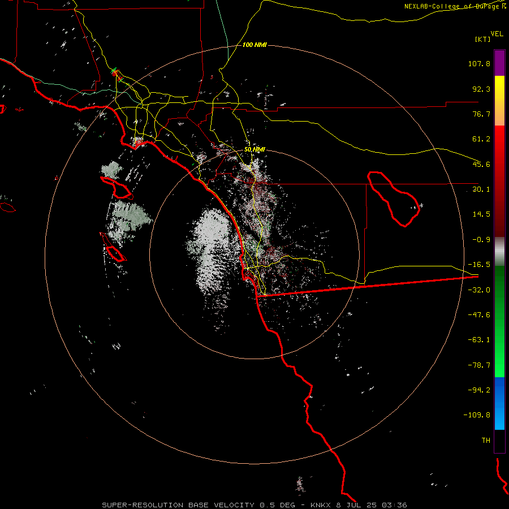Click the [KT] units label
The width and height of the screenshot is (509, 509).
[483, 39]
